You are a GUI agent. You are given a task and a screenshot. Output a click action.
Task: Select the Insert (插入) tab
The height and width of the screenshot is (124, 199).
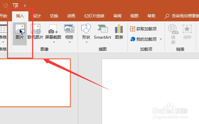tap(20, 16)
